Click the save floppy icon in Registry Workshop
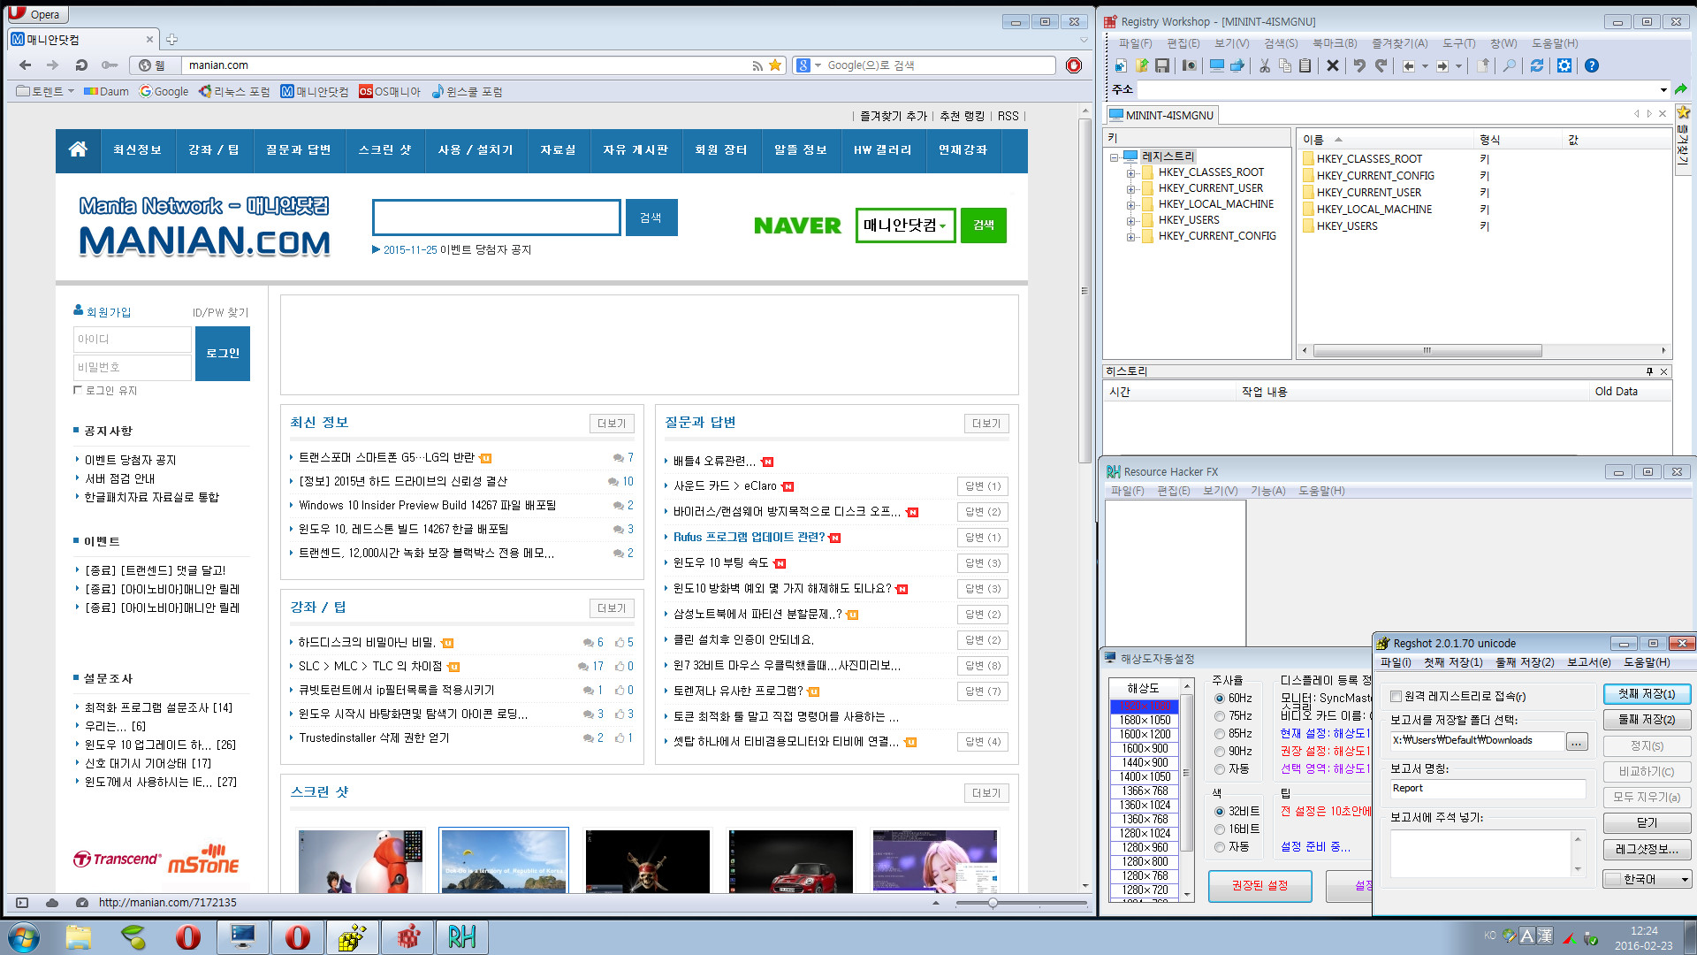Image resolution: width=1697 pixels, height=955 pixels. [x=1162, y=65]
